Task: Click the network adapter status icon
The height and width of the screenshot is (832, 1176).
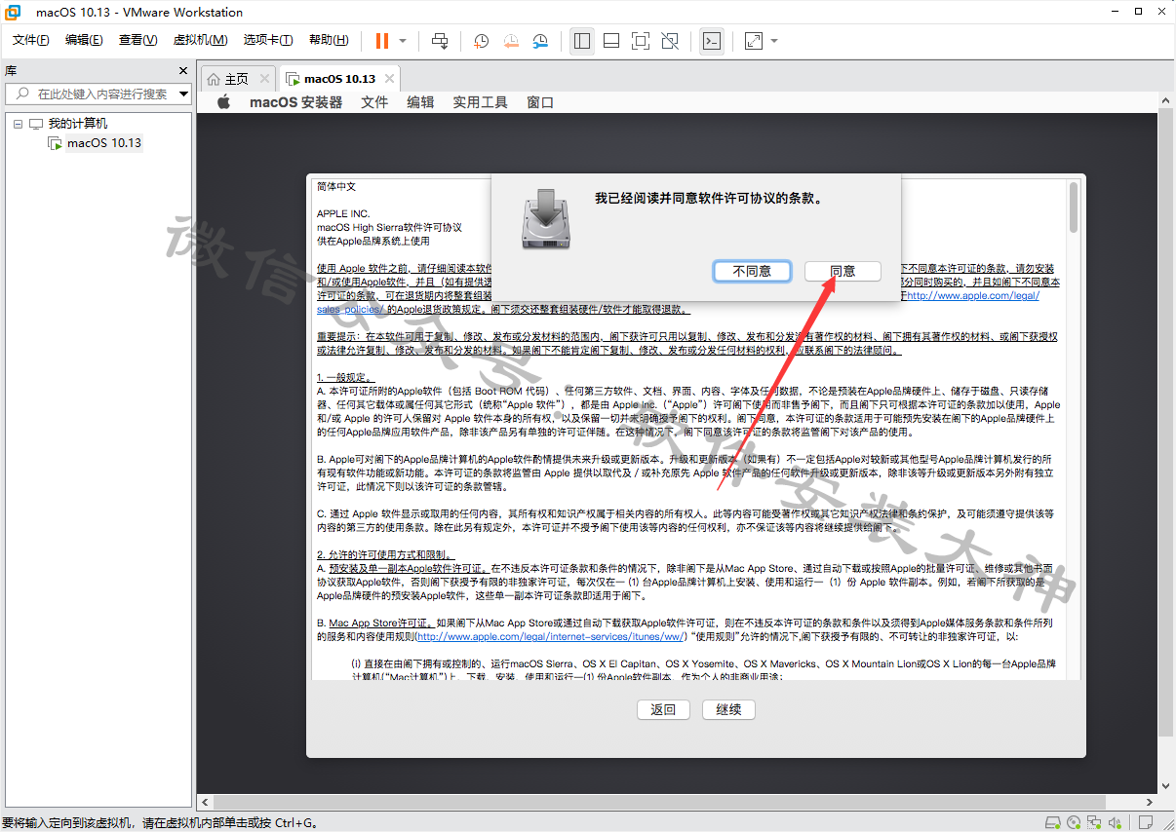Action: [x=1095, y=823]
